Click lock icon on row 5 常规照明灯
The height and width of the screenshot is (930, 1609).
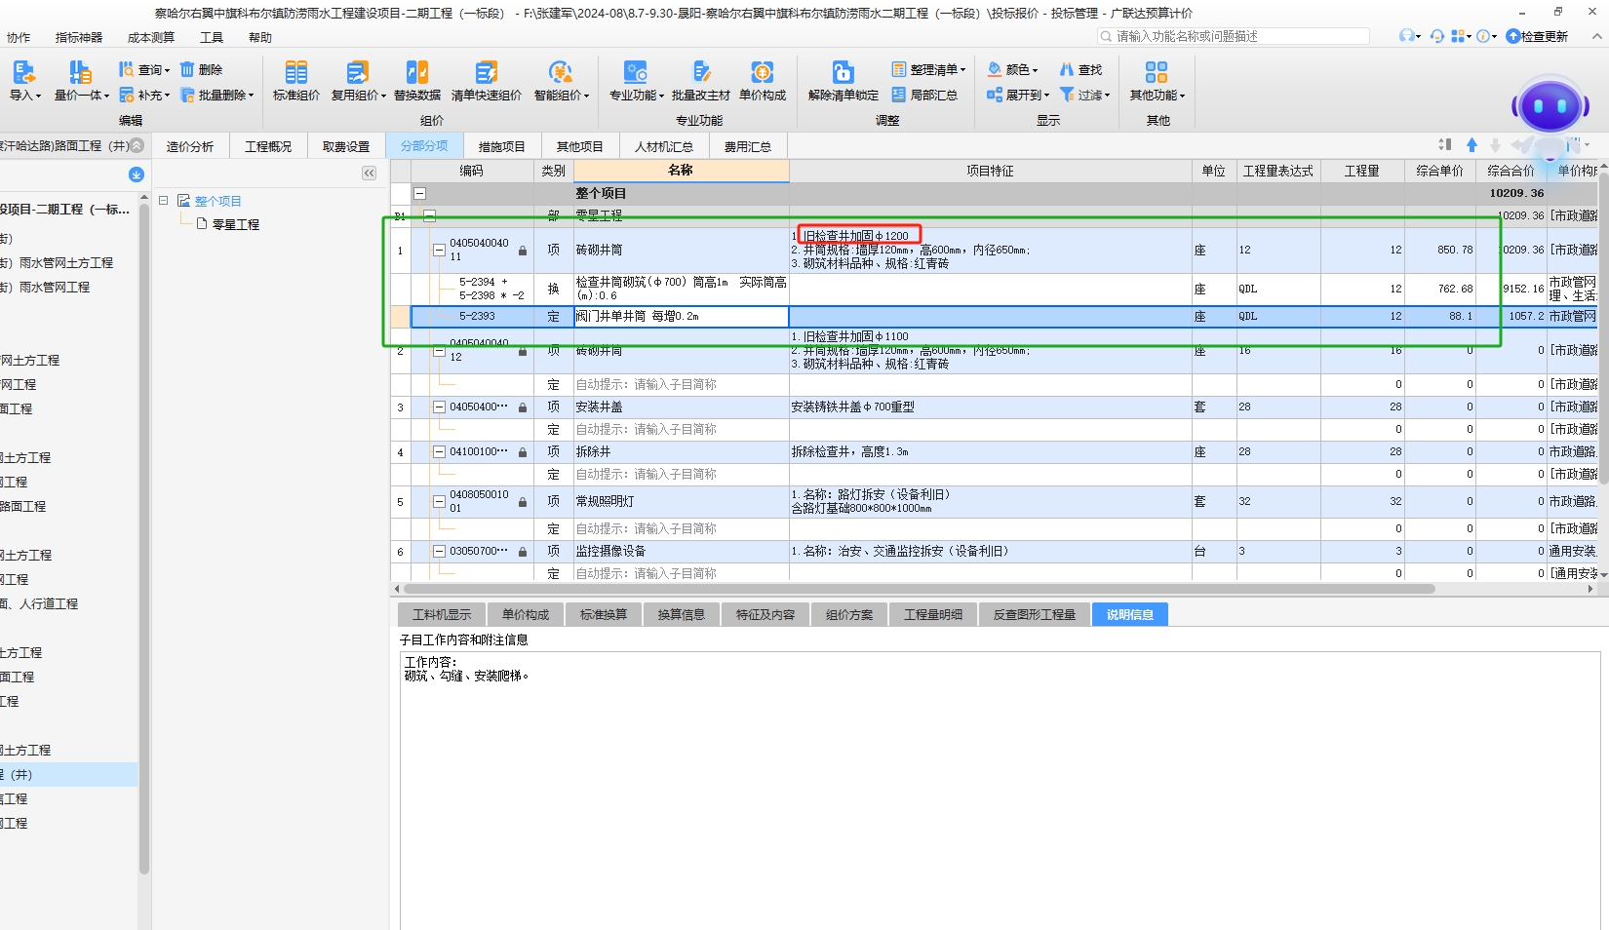pyautogui.click(x=523, y=502)
